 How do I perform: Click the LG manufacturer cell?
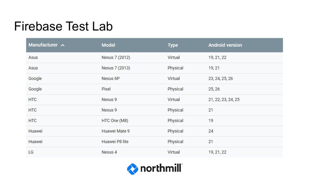31,152
